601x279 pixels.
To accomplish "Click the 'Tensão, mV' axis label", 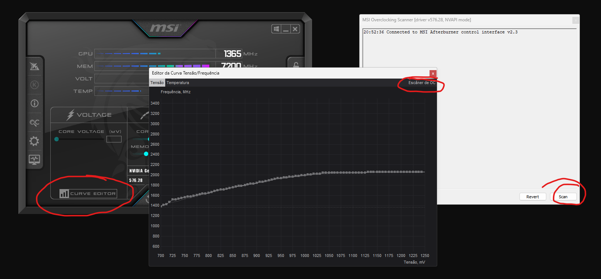I will (x=414, y=262).
